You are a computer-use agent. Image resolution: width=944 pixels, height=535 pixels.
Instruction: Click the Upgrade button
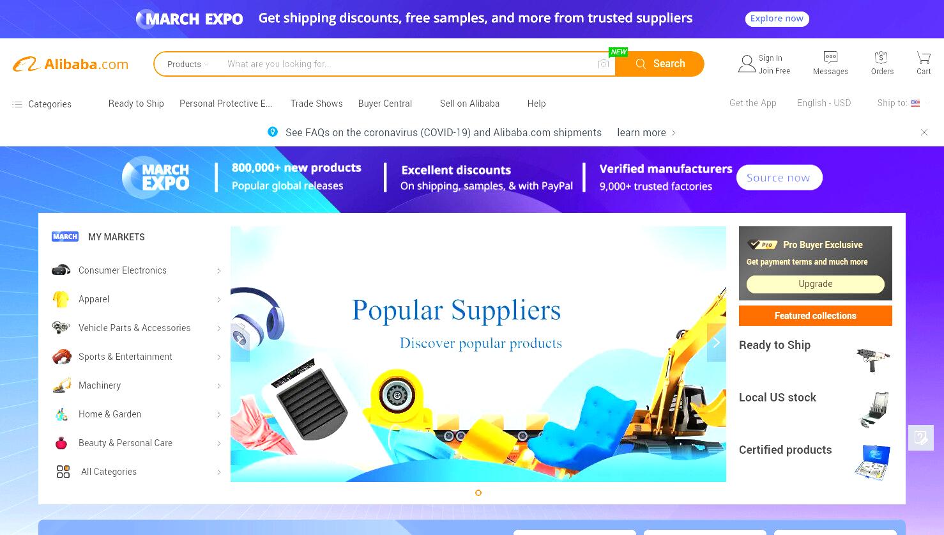tap(815, 284)
